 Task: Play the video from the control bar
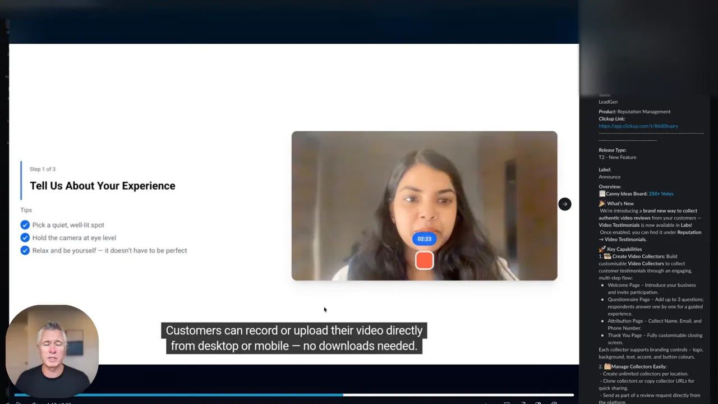(19, 402)
